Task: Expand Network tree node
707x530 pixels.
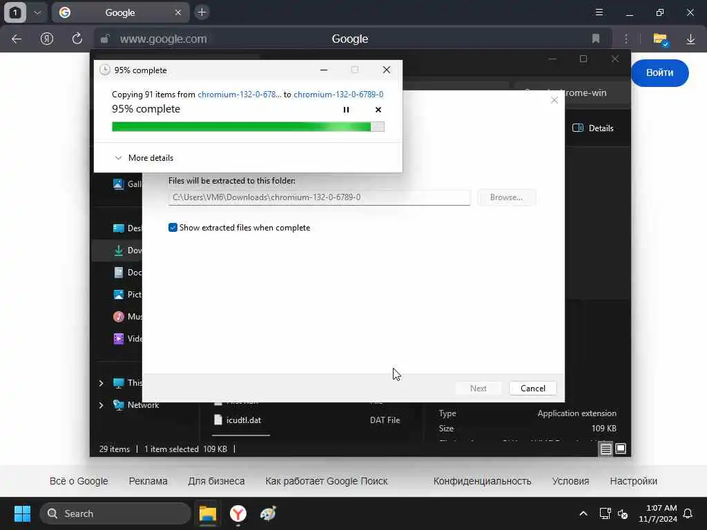Action: [x=101, y=404]
